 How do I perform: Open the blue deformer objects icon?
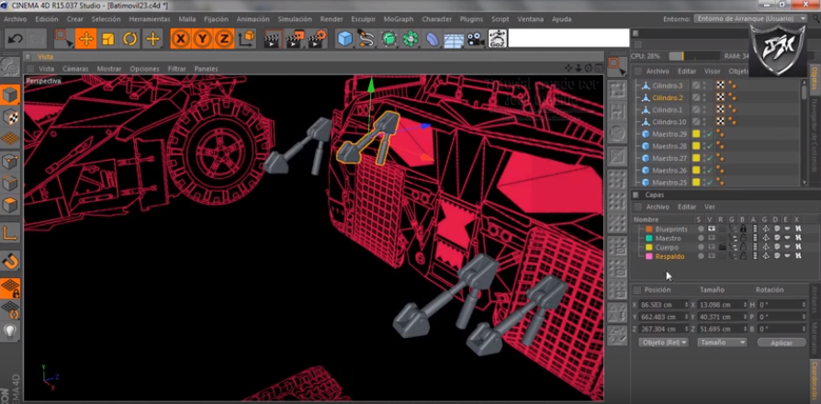click(x=432, y=39)
